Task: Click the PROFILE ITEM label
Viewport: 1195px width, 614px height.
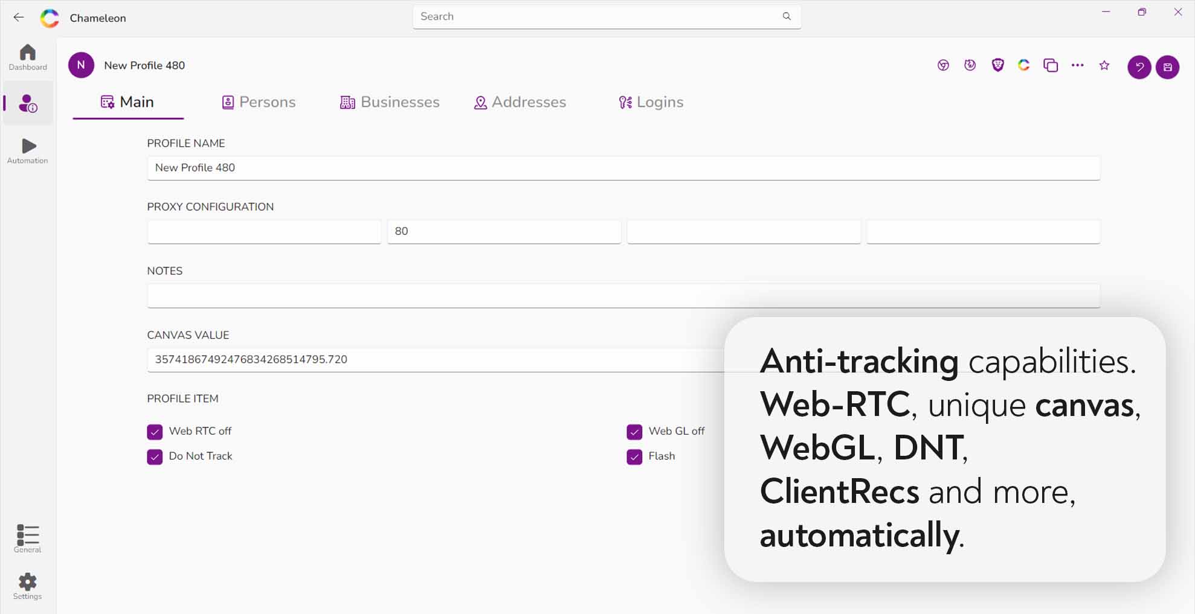Action: click(x=182, y=398)
